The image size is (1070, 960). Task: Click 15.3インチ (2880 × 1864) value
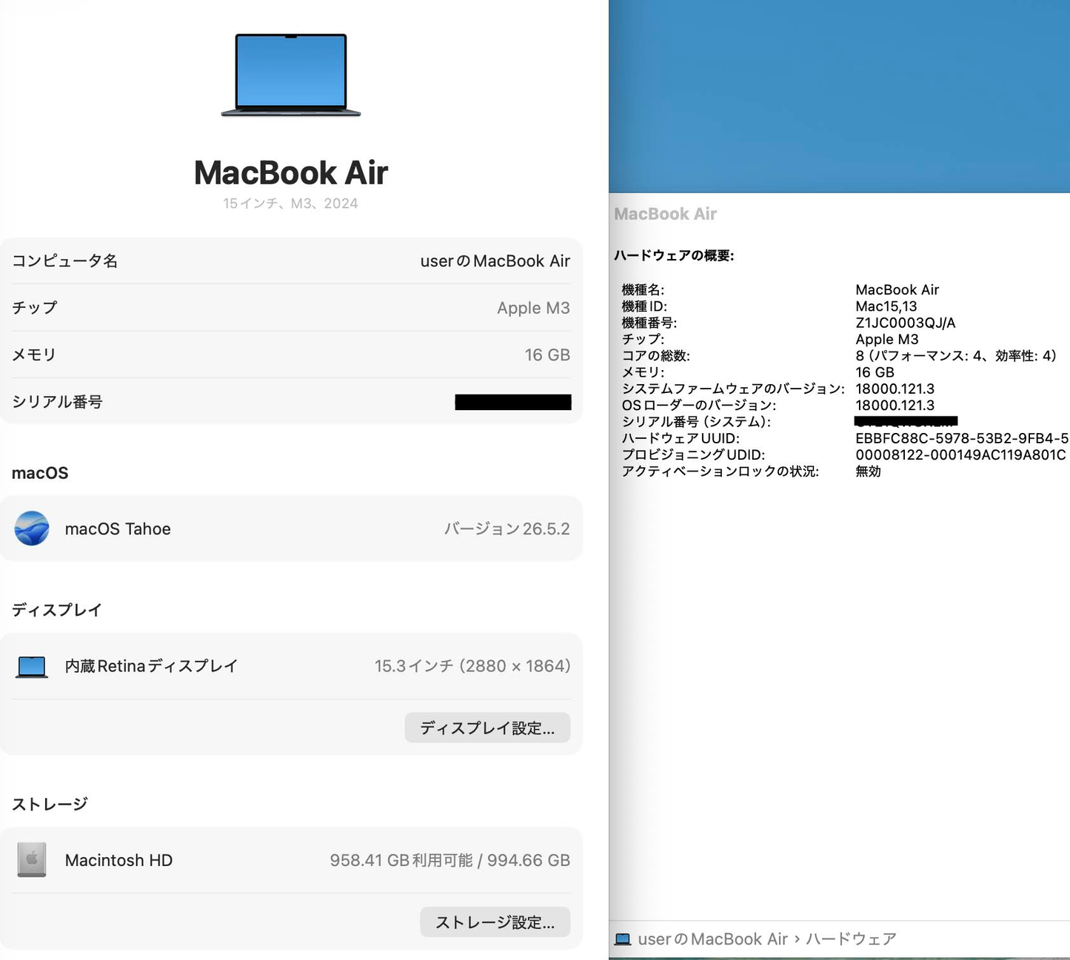472,666
